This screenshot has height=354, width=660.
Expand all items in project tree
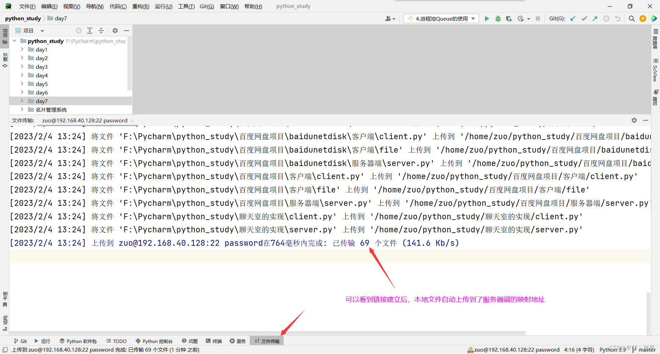pos(90,31)
